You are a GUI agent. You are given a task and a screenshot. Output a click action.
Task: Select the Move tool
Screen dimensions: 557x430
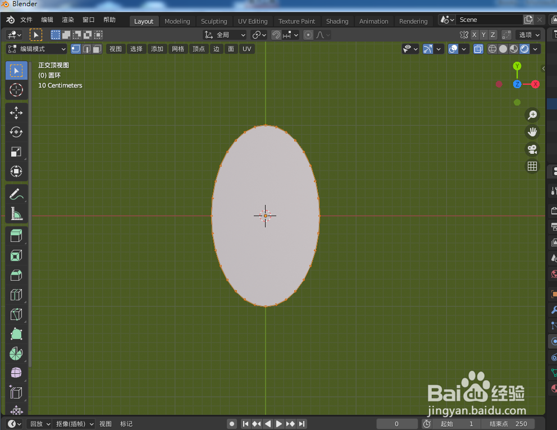[x=16, y=112]
